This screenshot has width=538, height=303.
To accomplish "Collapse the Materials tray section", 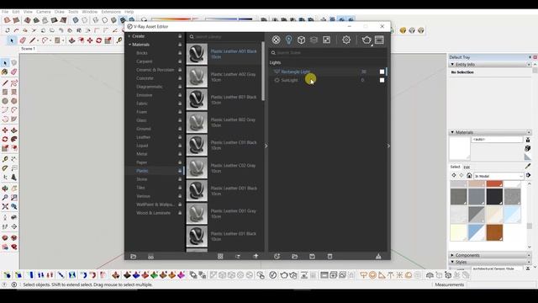I will click(x=452, y=132).
